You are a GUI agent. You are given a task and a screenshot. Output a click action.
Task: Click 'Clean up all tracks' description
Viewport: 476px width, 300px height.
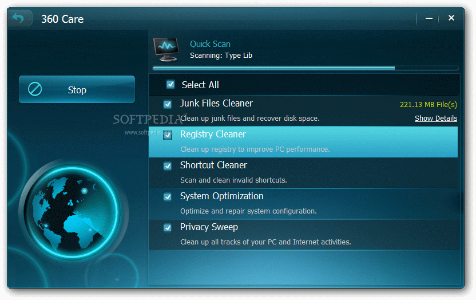[265, 242]
